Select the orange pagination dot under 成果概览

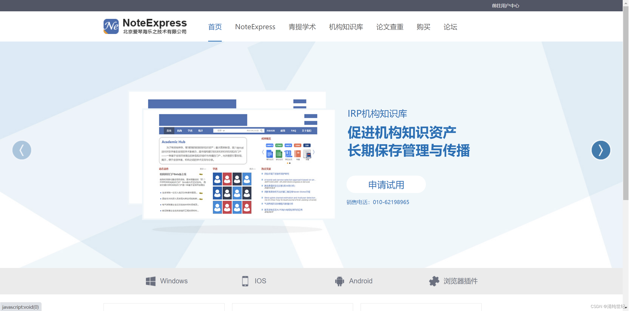point(288,163)
